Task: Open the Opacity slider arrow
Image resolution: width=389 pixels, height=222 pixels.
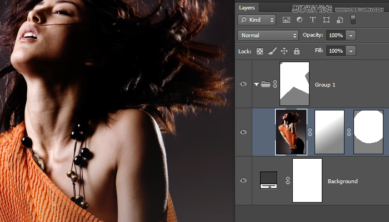Action: pos(351,36)
